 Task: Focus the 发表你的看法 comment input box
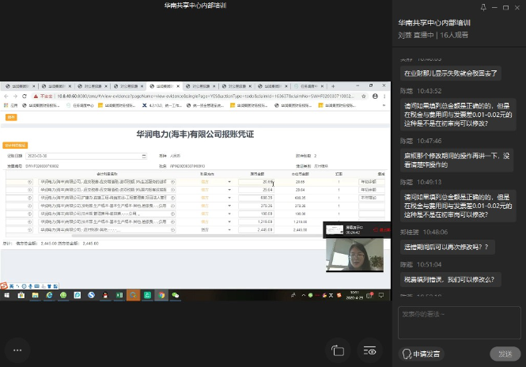tap(460, 323)
